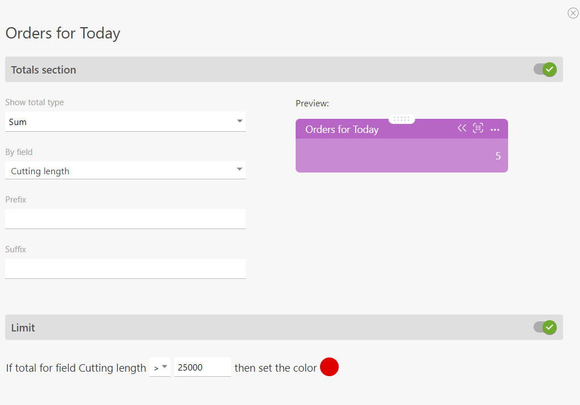
Task: Grab the drag handle above the preview card
Action: [x=402, y=119]
